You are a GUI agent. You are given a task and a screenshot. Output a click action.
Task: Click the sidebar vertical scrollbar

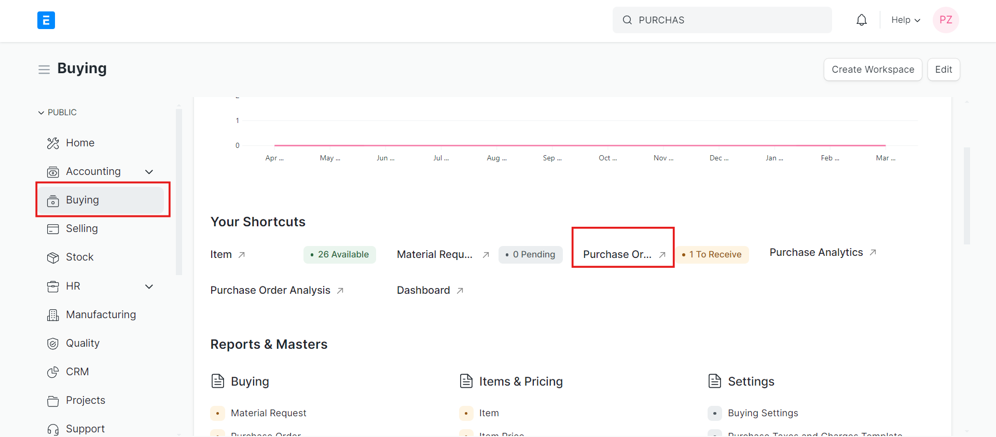click(179, 192)
